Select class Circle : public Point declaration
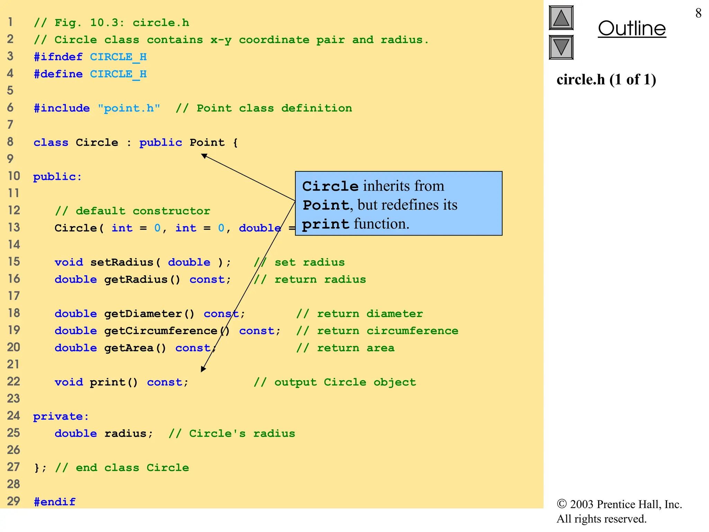The image size is (709, 532). click(135, 143)
